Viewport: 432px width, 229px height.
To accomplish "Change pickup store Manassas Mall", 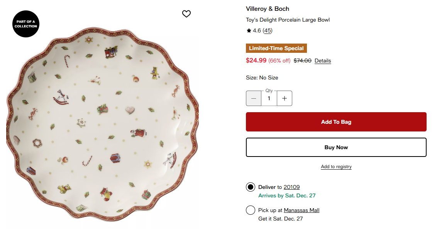I will [302, 210].
